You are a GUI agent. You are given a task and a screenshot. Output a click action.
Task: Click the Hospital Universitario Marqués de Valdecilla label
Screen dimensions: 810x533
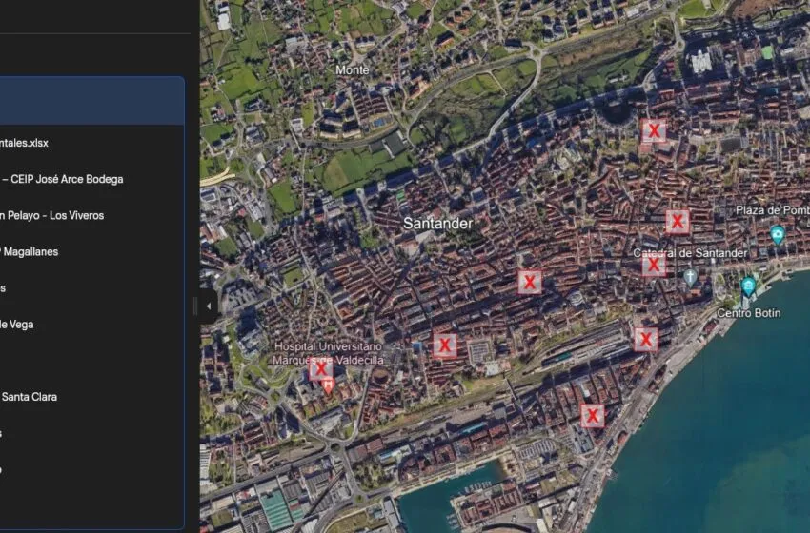click(x=327, y=353)
